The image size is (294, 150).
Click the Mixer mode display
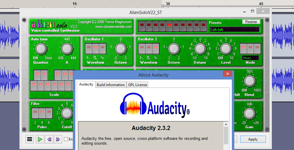point(250,58)
